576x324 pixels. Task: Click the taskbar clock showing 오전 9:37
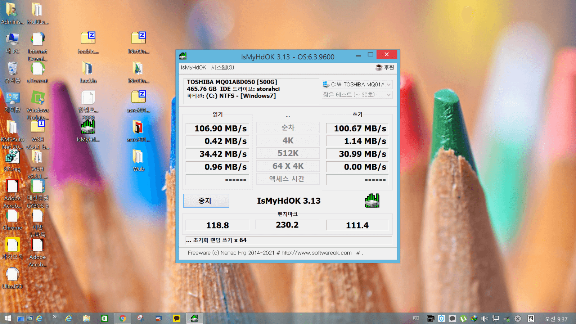click(x=556, y=319)
